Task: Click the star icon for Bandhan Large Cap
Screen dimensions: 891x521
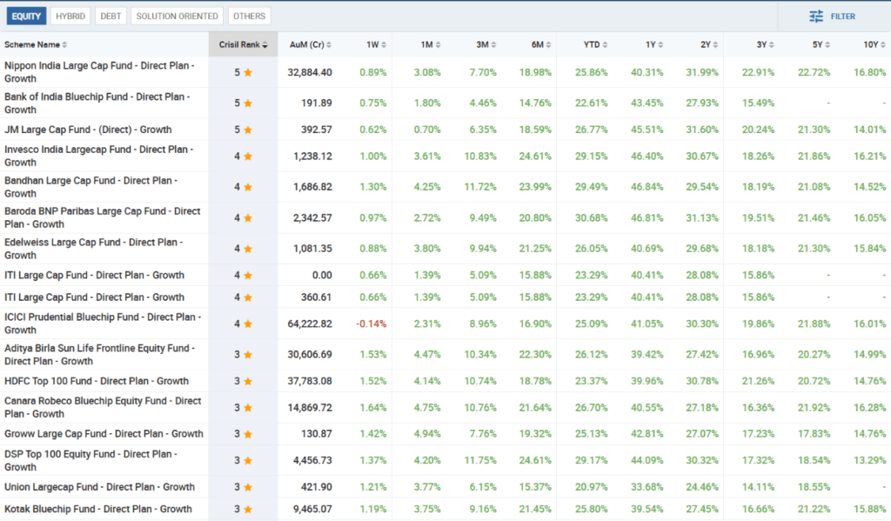Action: click(248, 187)
